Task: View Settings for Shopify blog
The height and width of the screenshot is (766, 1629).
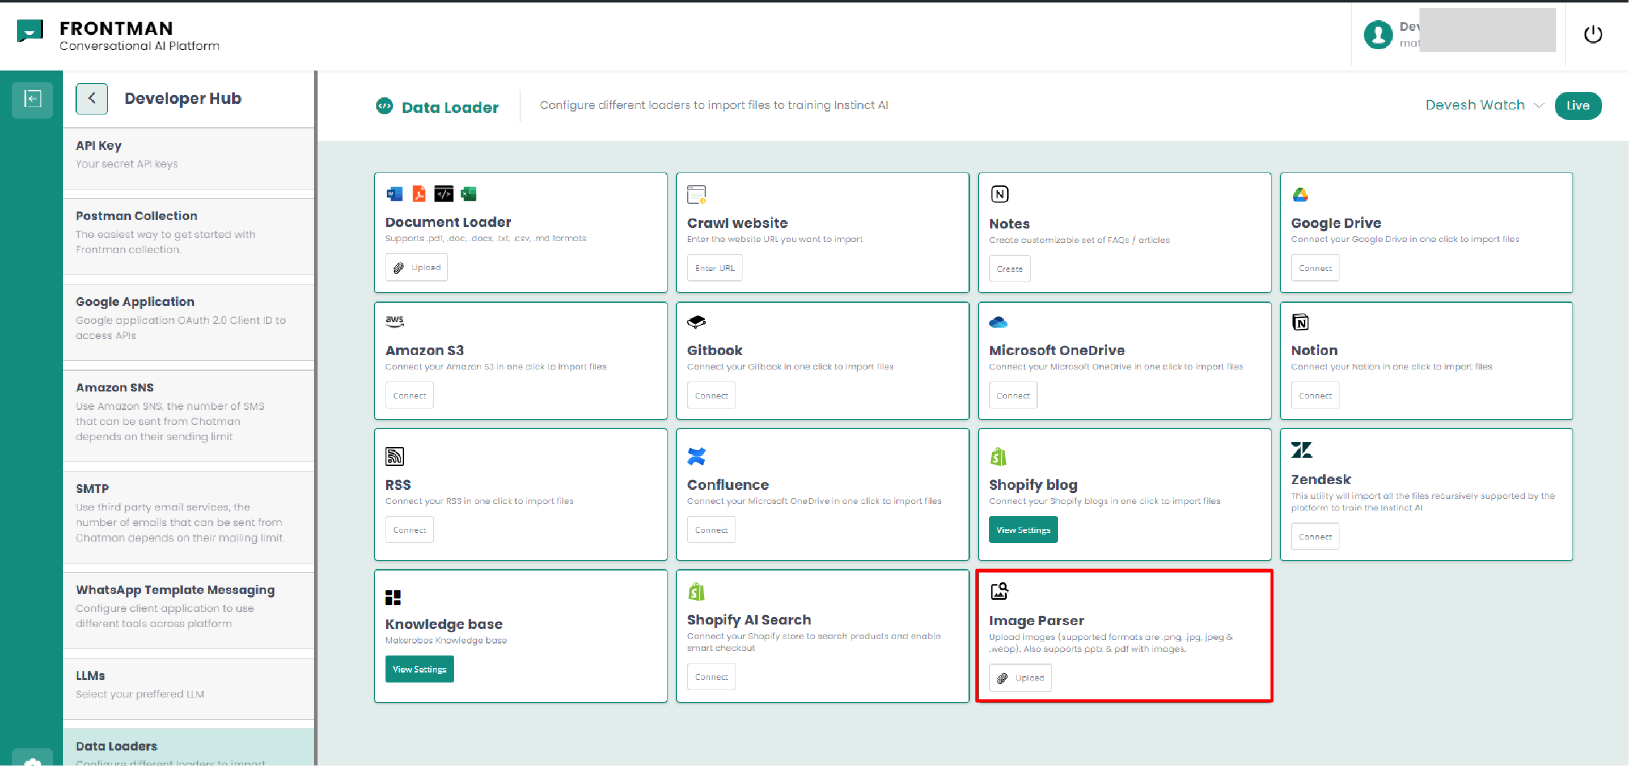Action: coord(1023,530)
